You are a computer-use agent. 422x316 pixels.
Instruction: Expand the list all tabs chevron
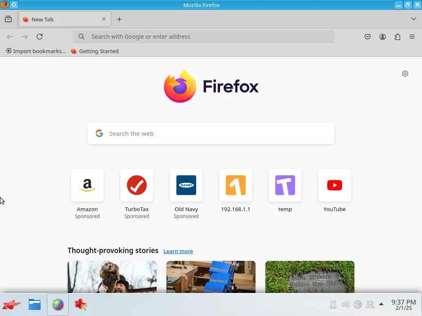(x=414, y=19)
